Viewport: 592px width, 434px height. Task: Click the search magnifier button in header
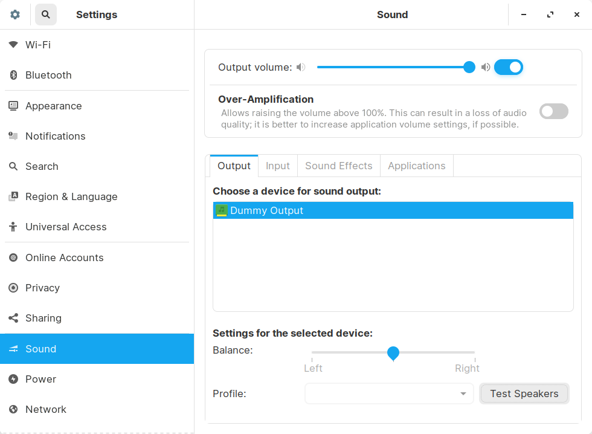[46, 15]
